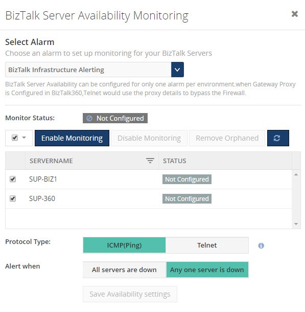Refresh the server list with the refresh icon
Screen dimensions: 305x312
(278, 138)
